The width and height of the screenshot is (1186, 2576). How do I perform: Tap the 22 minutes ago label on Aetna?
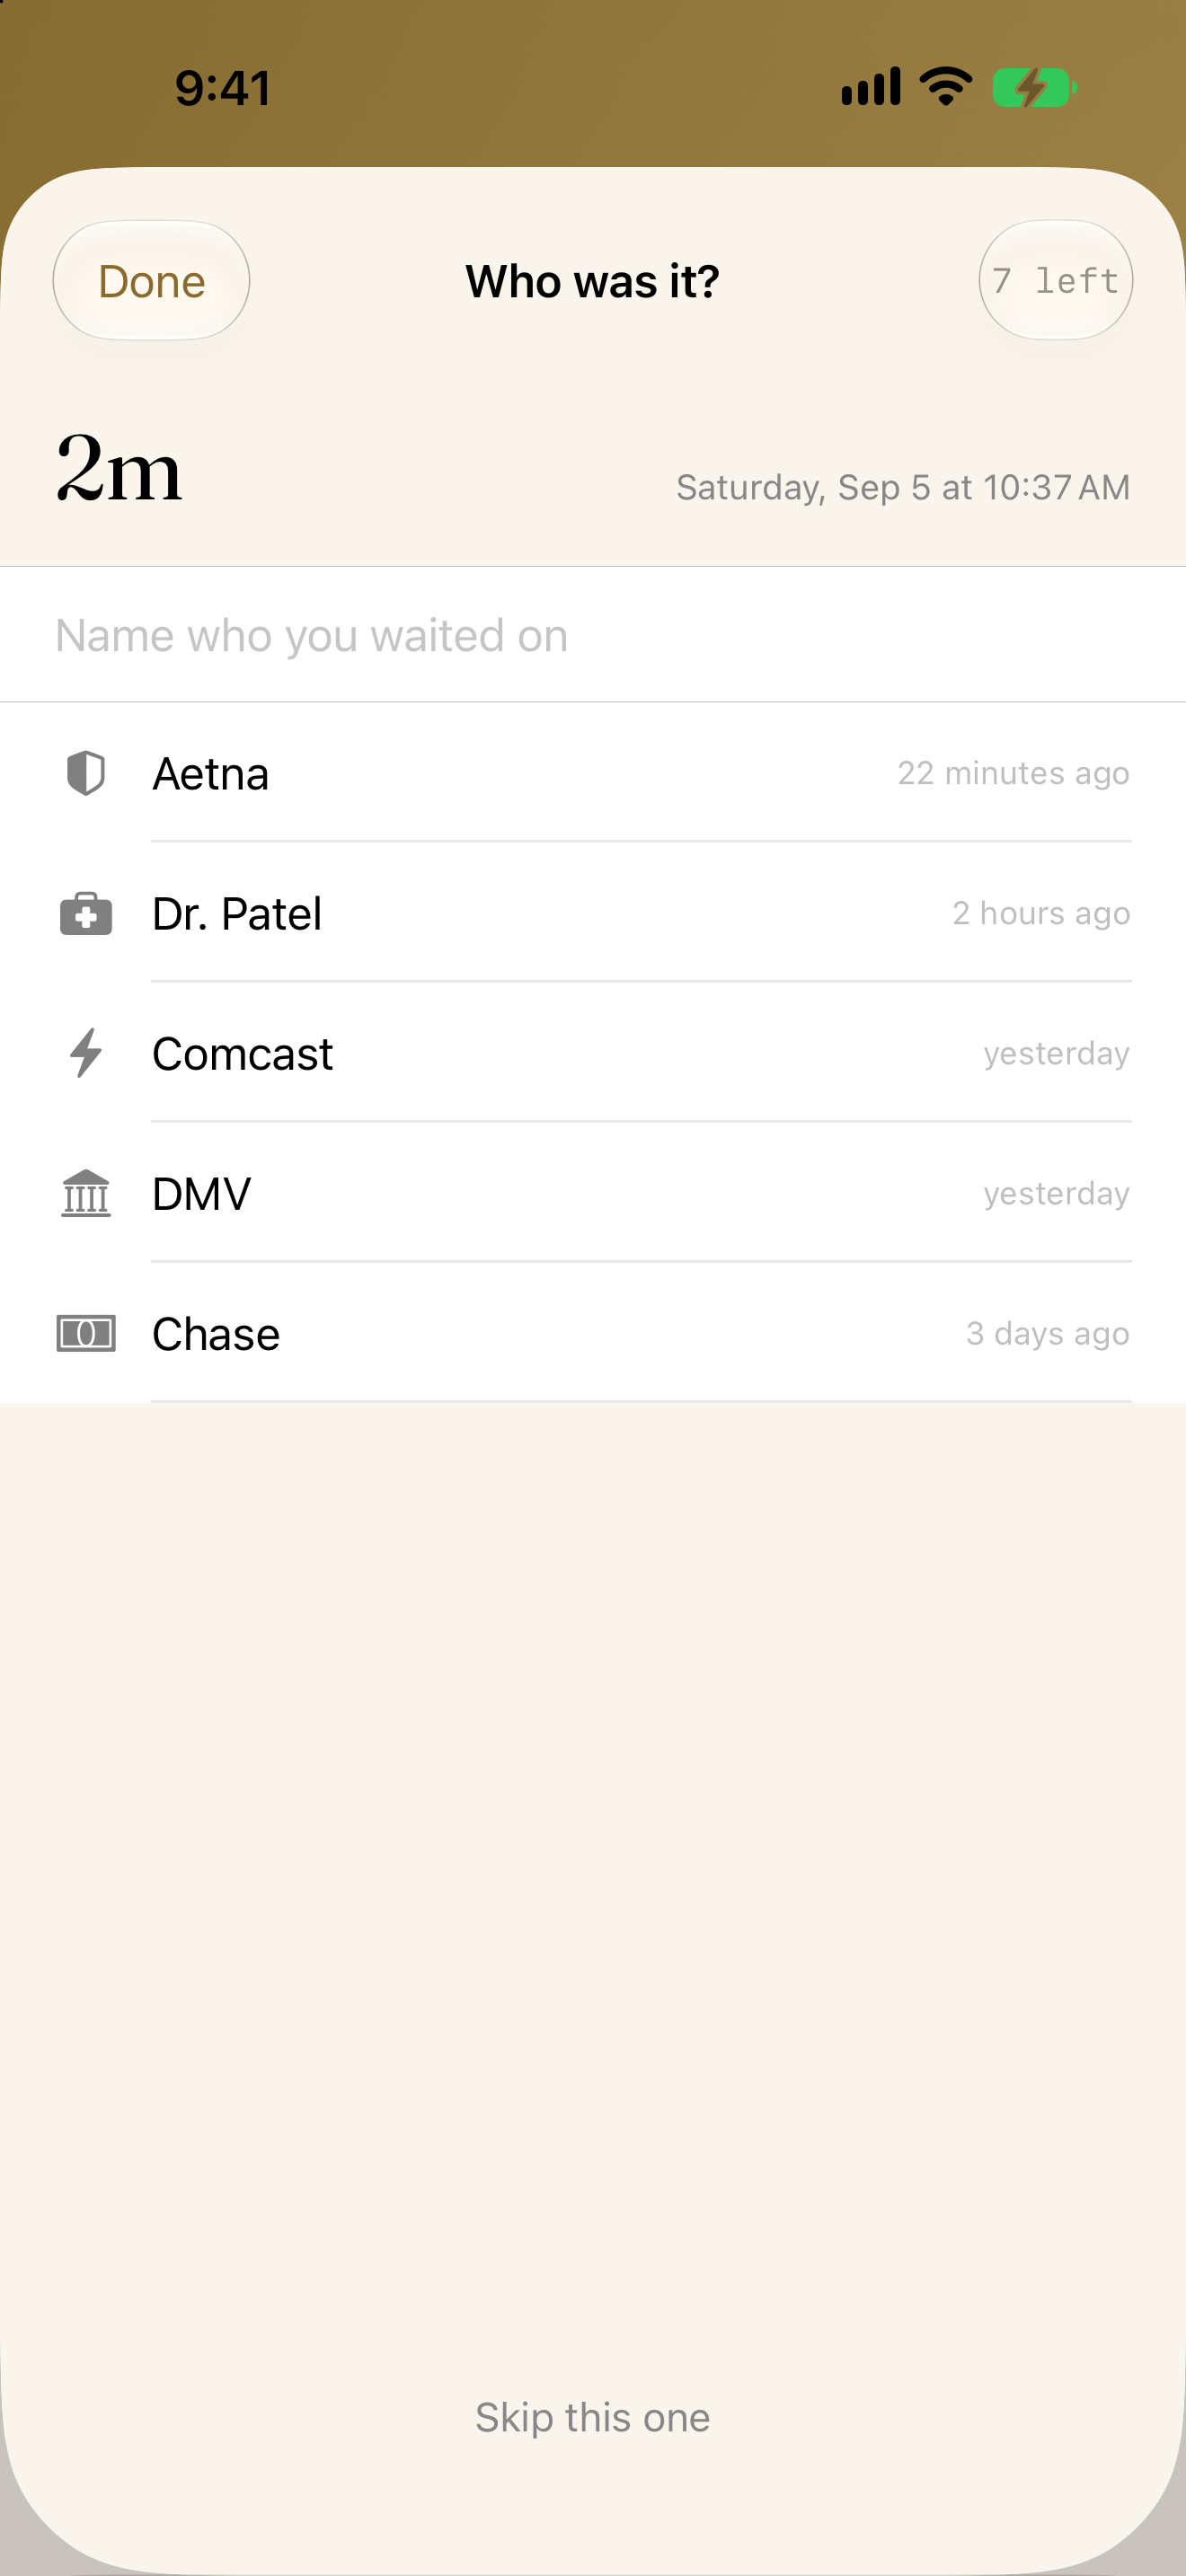click(x=1013, y=773)
